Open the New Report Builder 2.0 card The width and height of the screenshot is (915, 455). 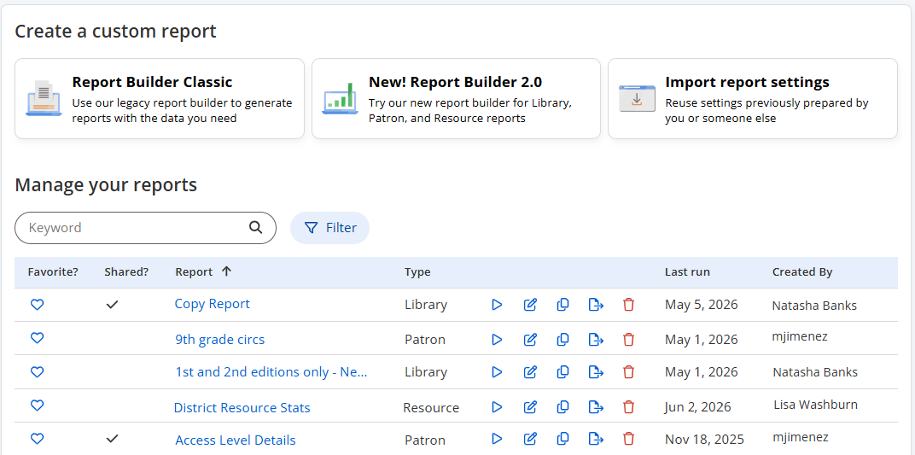point(456,98)
